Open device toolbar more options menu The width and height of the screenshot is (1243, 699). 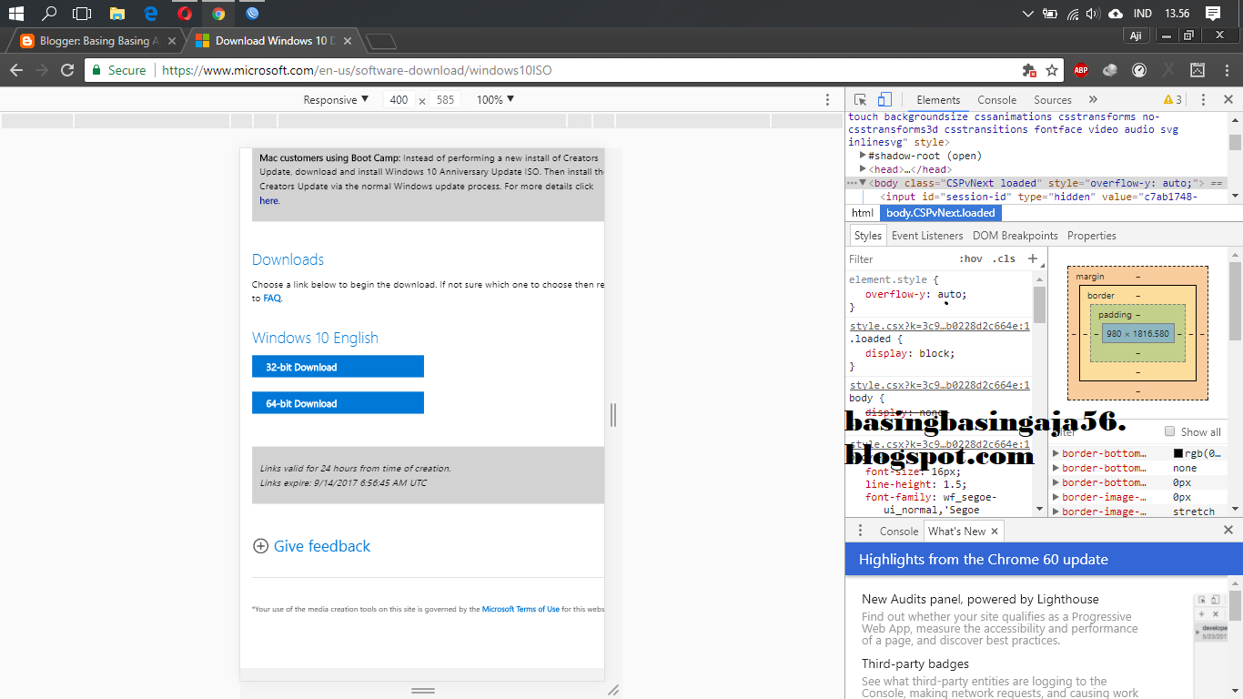(x=827, y=100)
